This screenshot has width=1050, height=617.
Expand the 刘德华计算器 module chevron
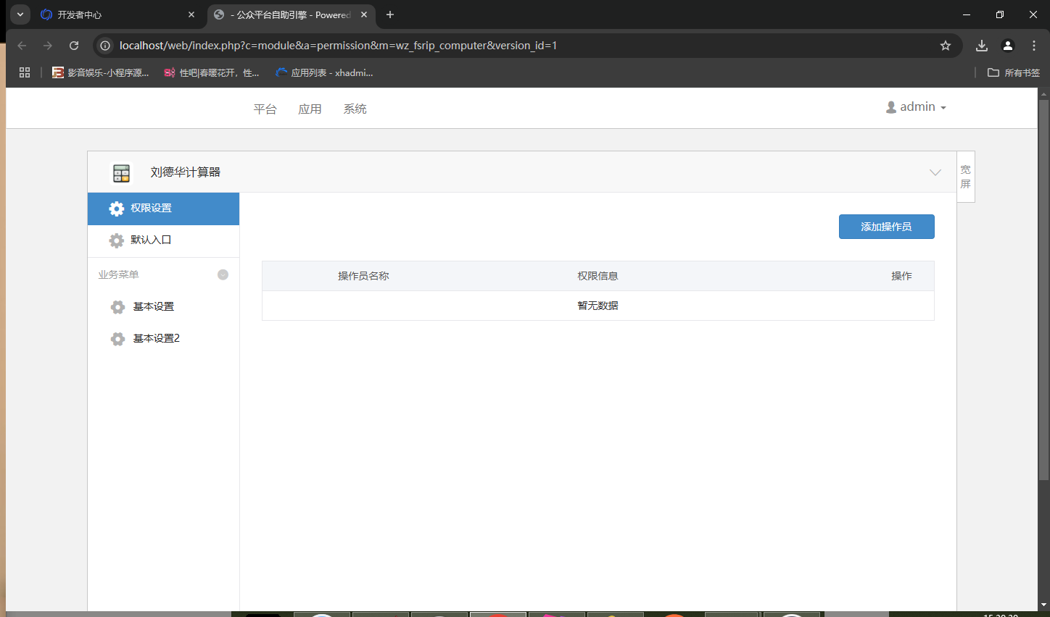pyautogui.click(x=935, y=172)
